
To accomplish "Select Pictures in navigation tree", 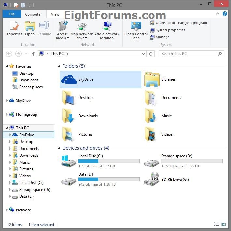I will pos(26,169).
